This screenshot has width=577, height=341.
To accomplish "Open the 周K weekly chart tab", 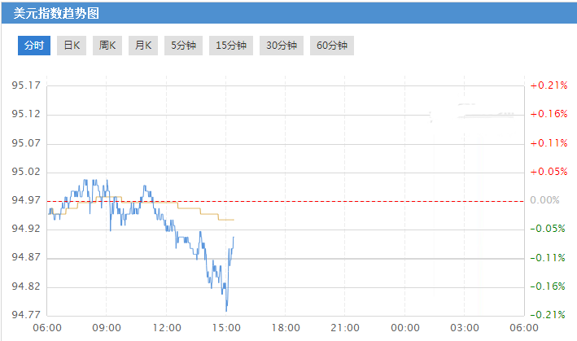I will point(108,46).
